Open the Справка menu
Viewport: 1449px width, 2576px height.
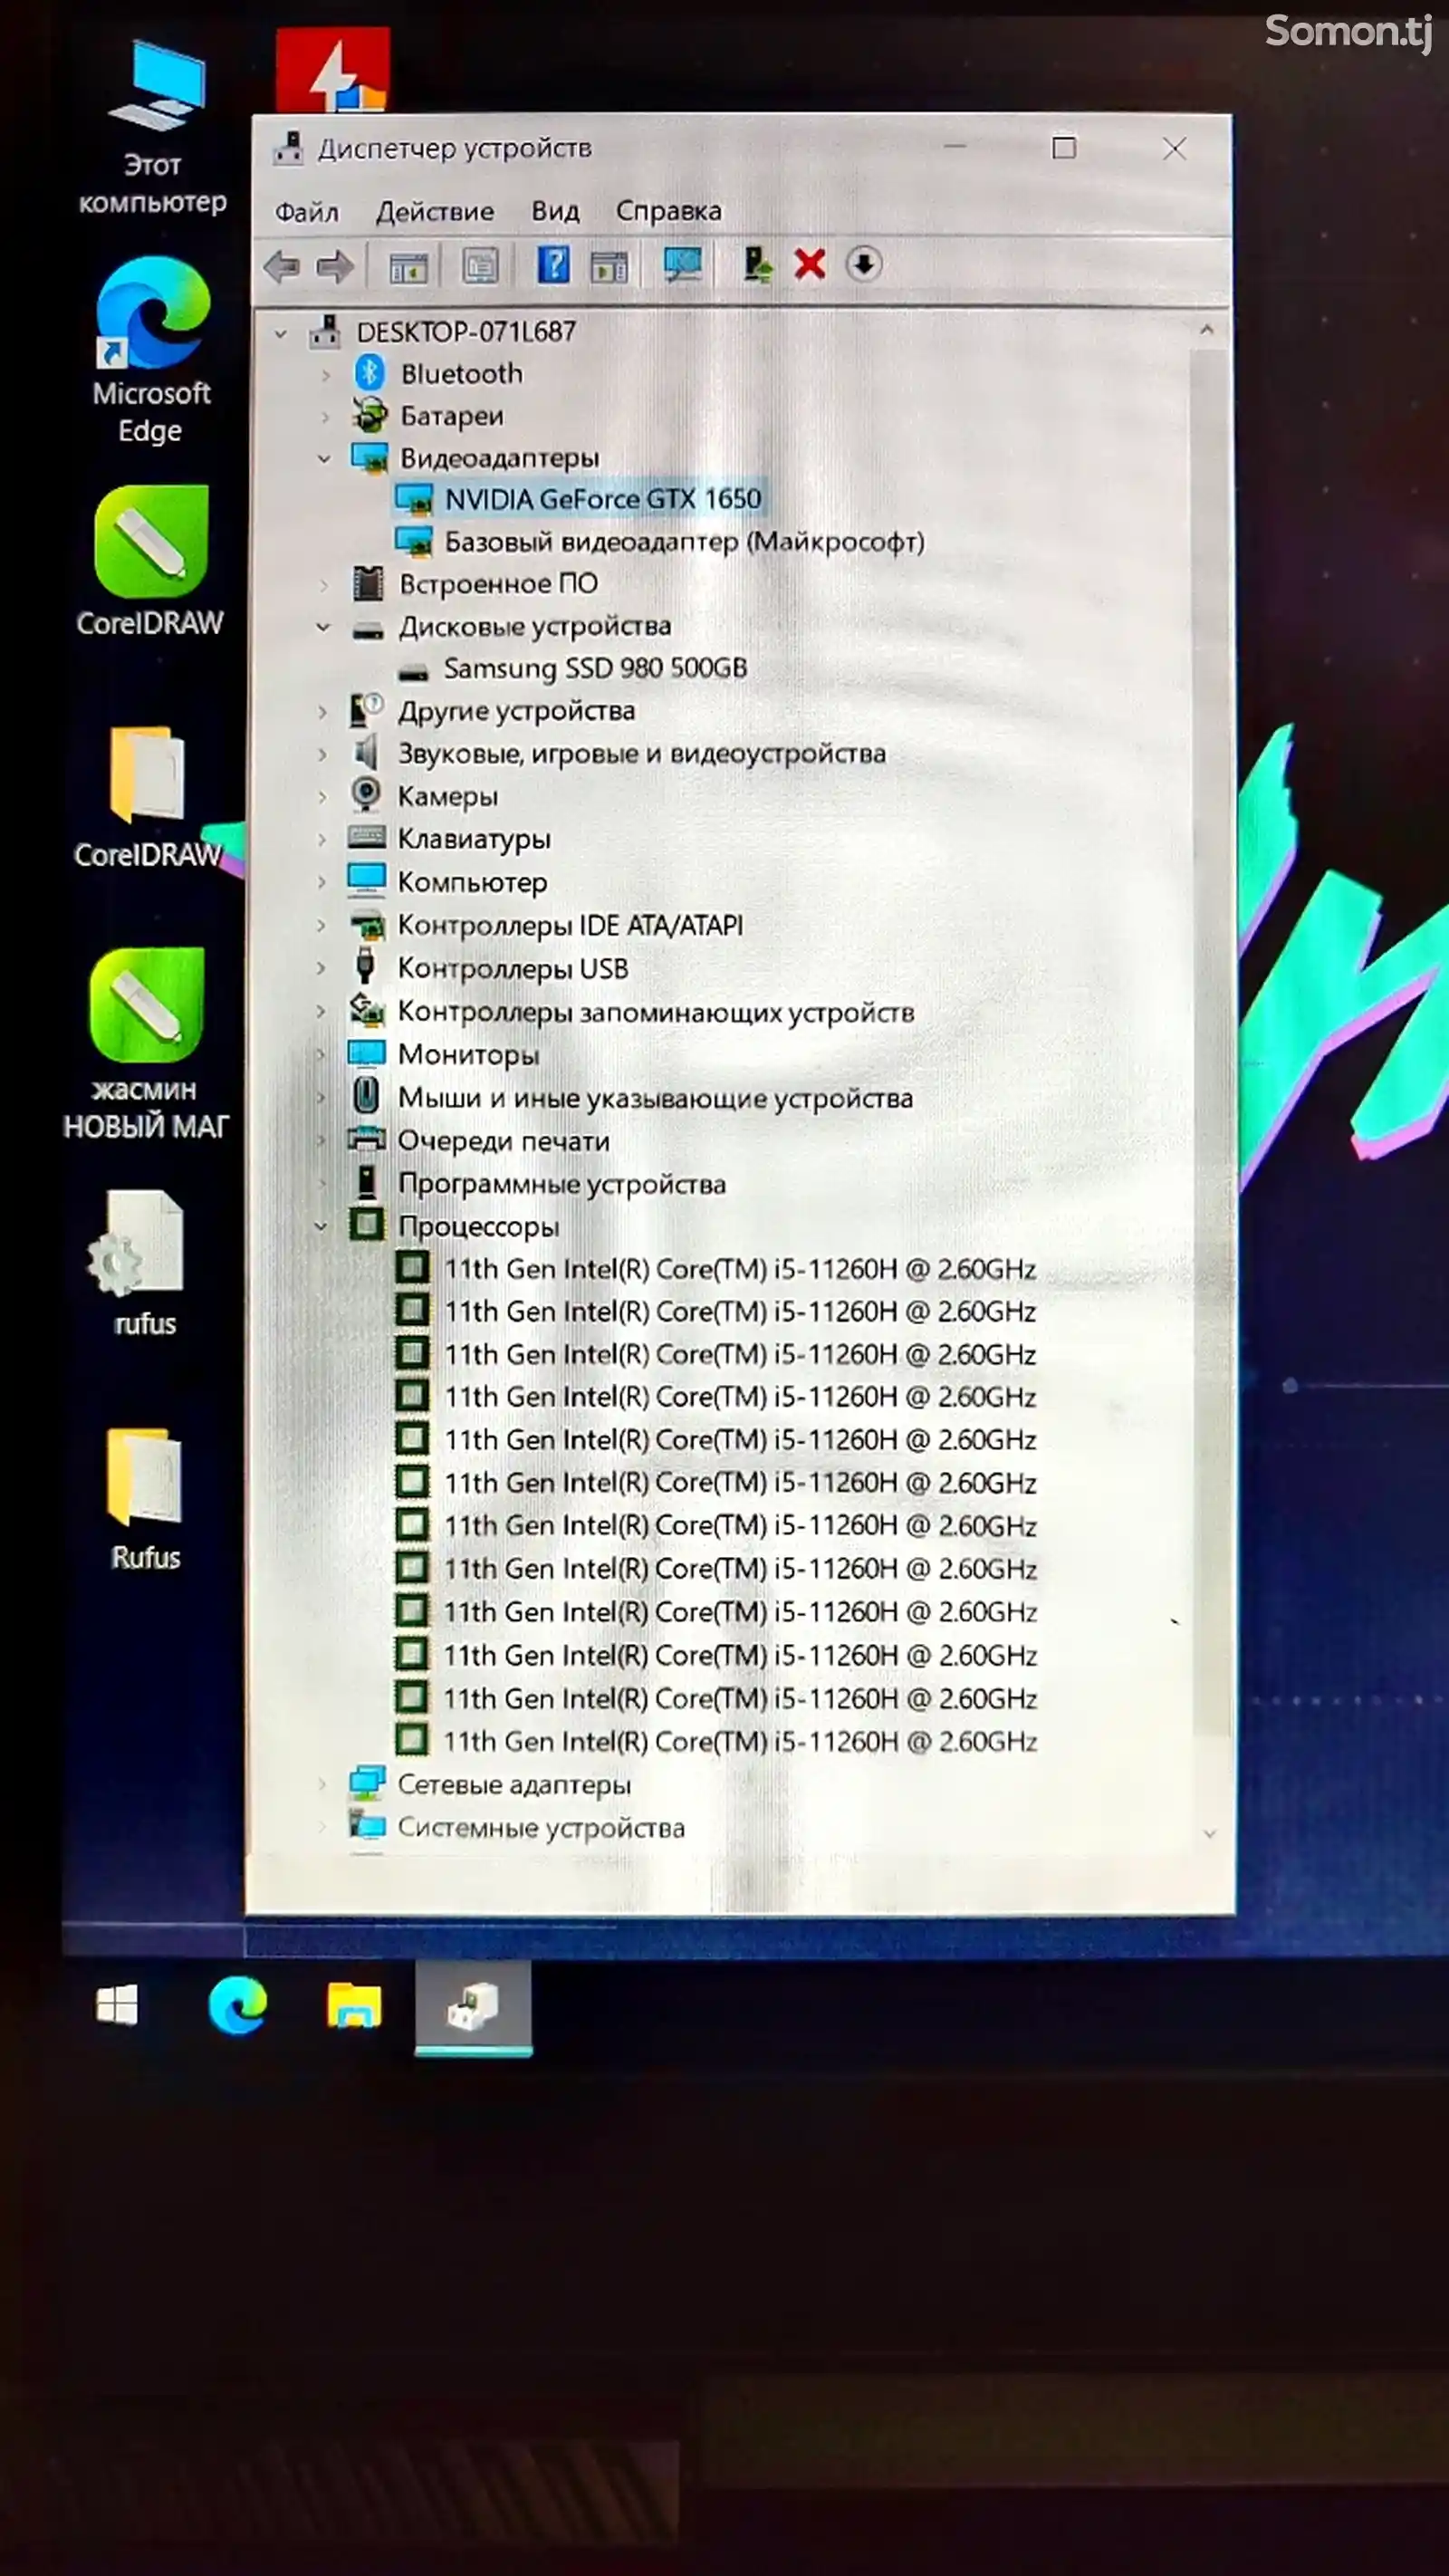(x=668, y=211)
